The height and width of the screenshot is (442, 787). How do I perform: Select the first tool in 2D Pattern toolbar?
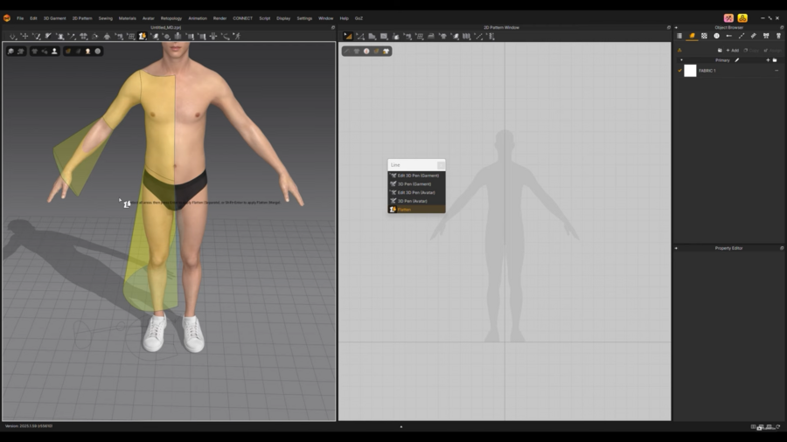[348, 37]
